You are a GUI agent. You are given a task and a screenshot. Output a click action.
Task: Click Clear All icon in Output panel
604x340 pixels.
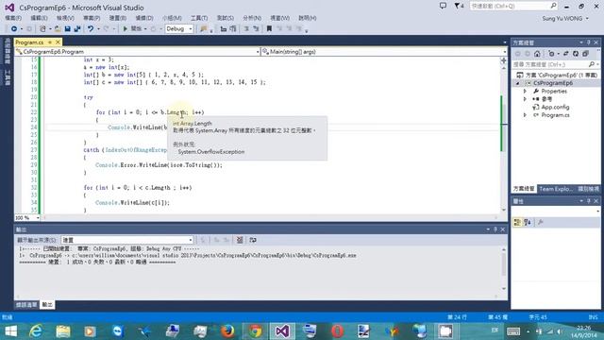240,240
